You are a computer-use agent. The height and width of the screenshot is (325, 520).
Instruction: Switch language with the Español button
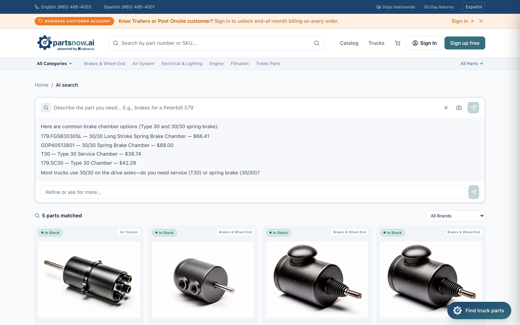coord(474,7)
